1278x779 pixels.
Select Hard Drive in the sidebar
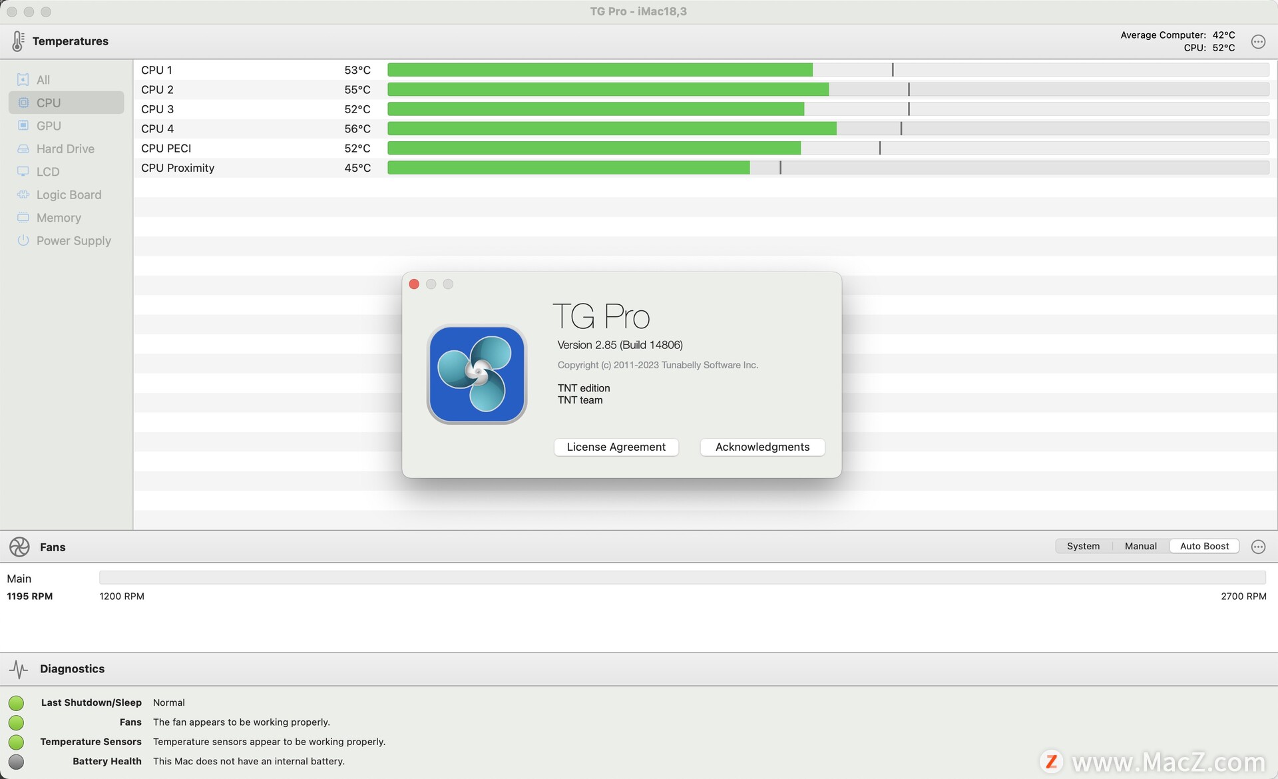point(67,148)
